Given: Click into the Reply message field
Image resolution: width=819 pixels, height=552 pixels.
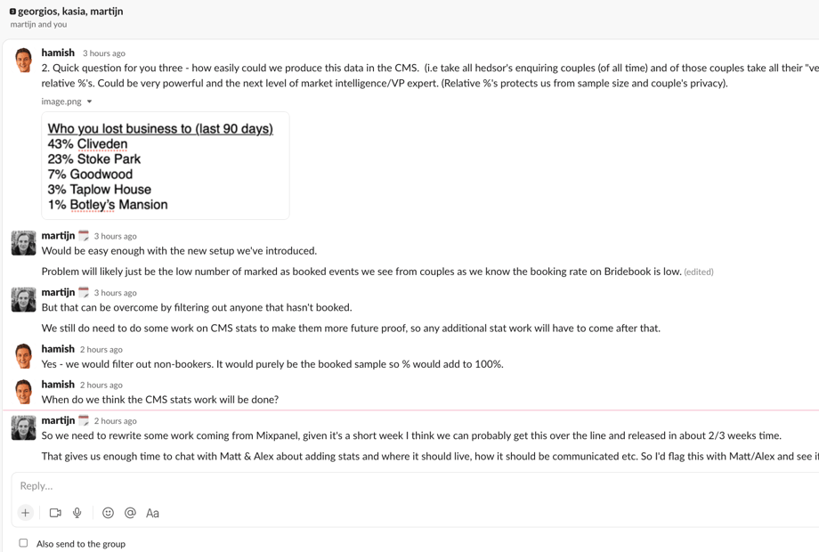Looking at the screenshot, I should click(415, 486).
